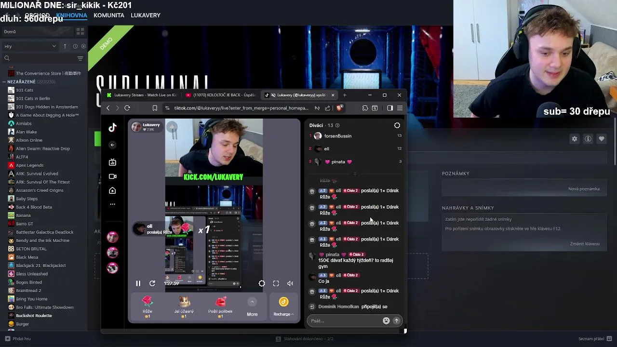Toggle the sort arrow in the Steam library

click(65, 46)
